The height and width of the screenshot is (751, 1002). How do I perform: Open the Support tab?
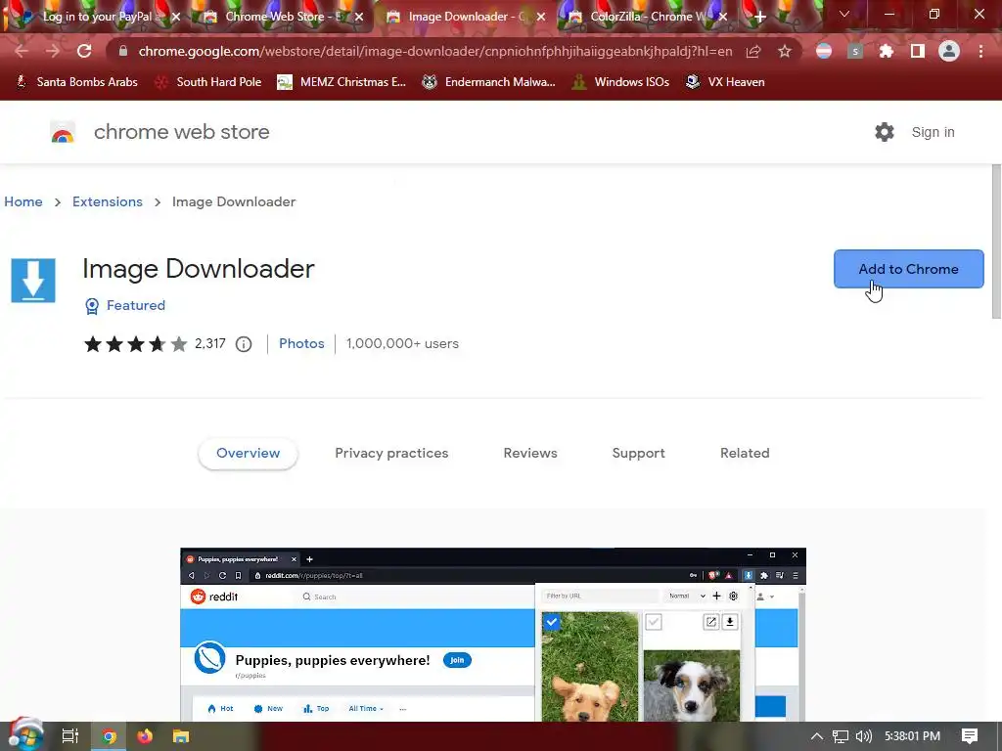638,454
